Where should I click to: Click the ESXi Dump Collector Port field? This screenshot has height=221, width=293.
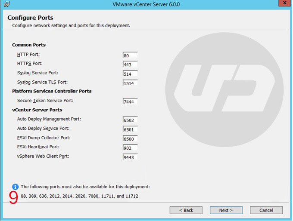tap(130, 138)
